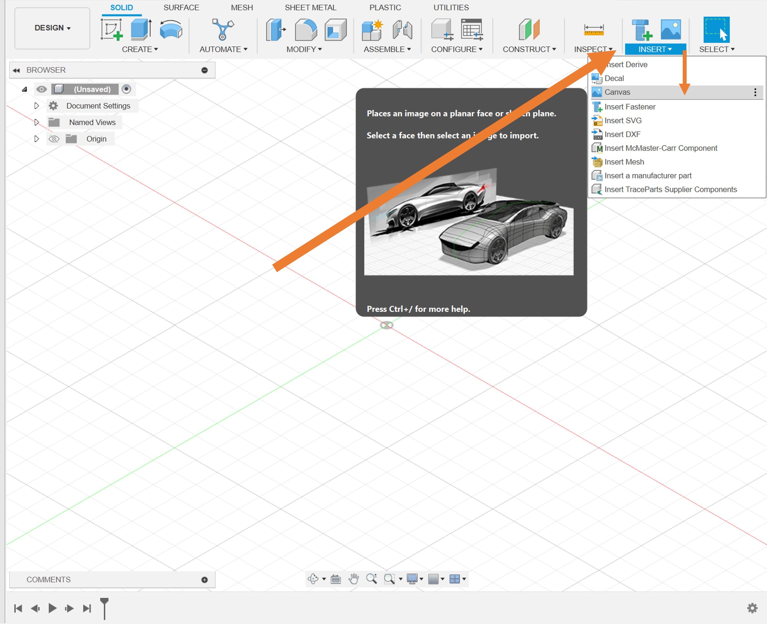Expand the Document Settings node
The width and height of the screenshot is (767, 624).
(36, 106)
